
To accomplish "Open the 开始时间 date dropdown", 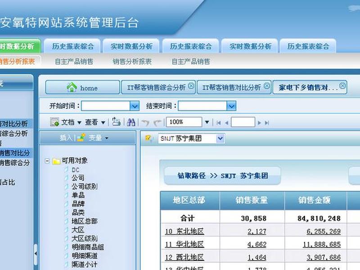I will click(x=135, y=106).
